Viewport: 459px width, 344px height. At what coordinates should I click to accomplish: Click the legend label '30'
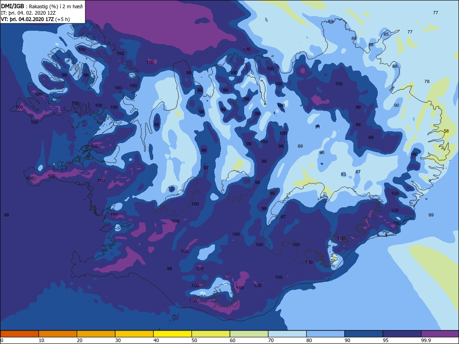[118, 340]
